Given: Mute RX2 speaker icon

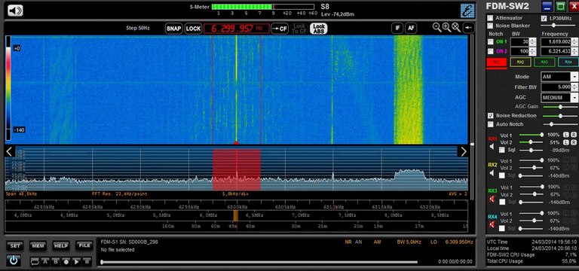Looking at the screenshot, I should (x=492, y=173).
